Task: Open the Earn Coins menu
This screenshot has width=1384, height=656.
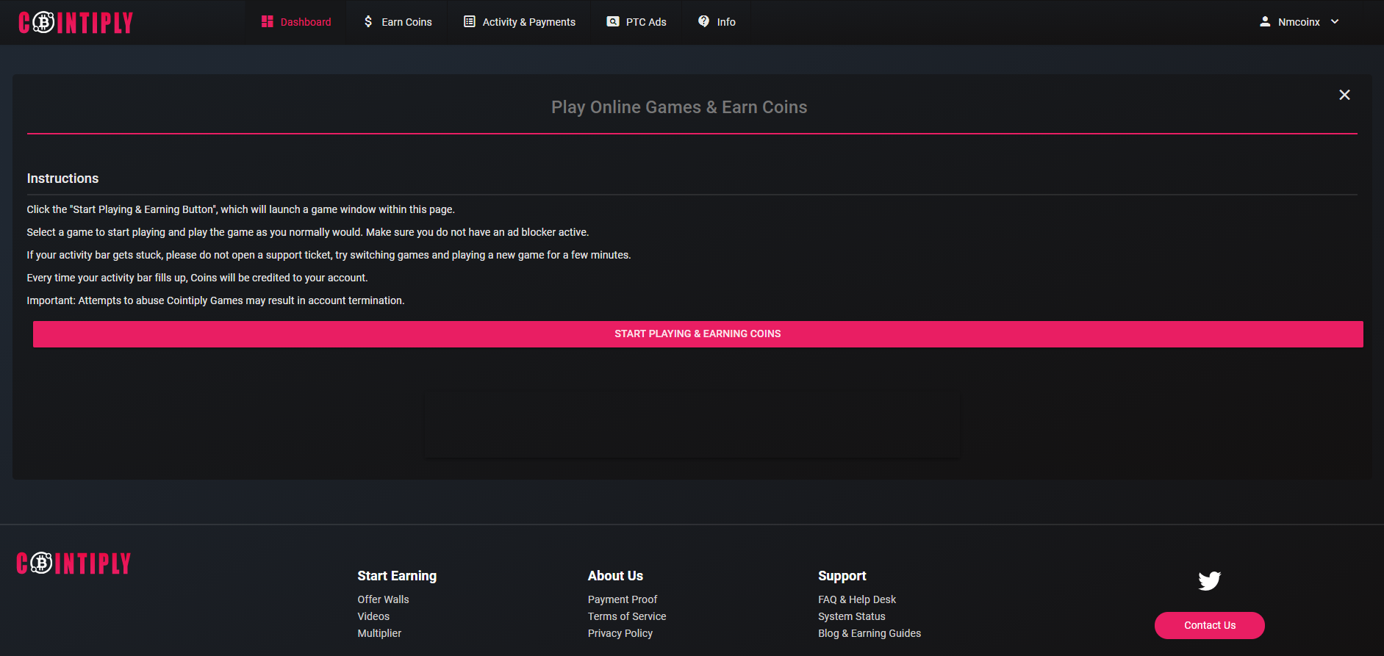Action: 398,22
